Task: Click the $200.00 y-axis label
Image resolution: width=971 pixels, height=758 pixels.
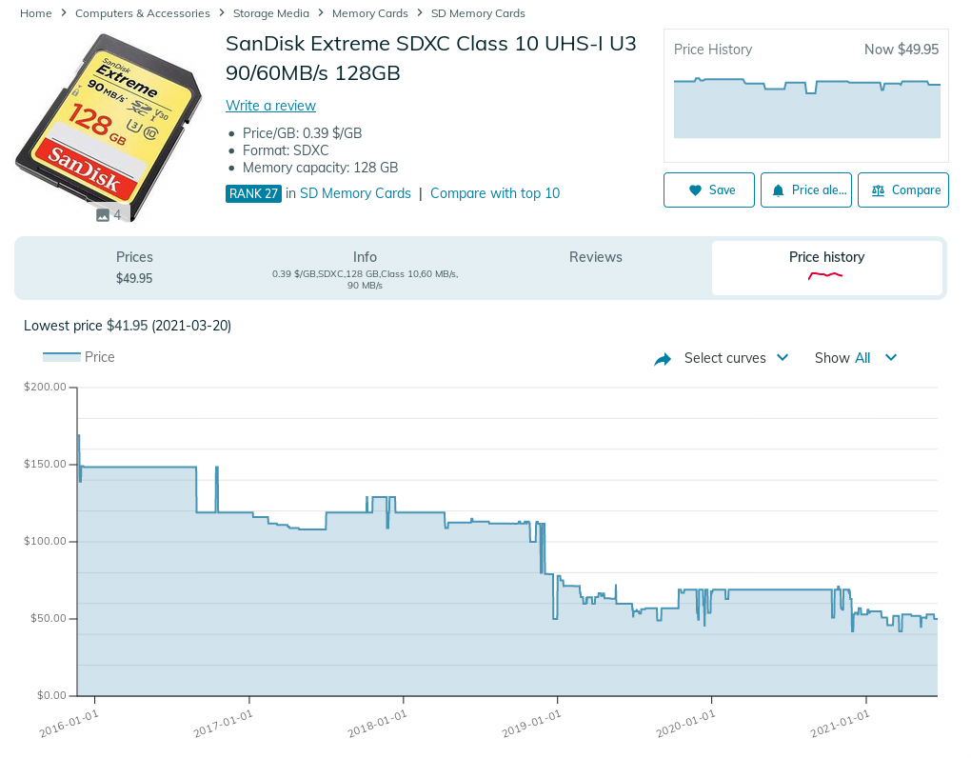Action: (45, 387)
